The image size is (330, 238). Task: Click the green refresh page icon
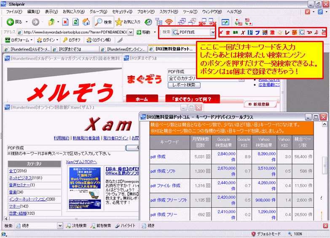(75, 21)
